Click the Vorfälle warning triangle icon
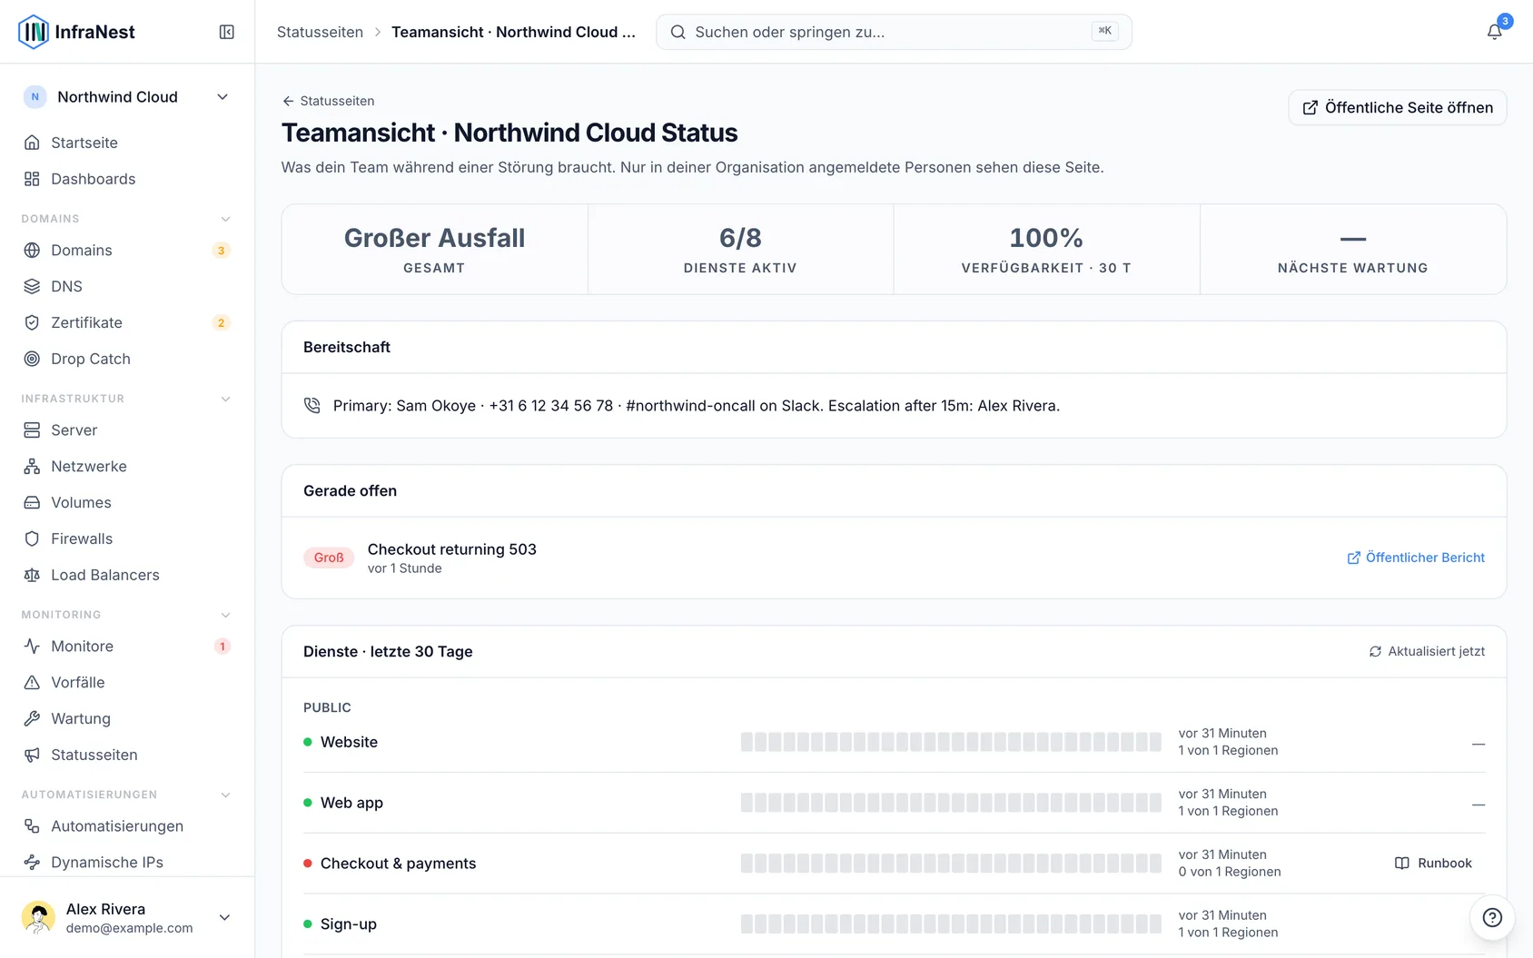Image resolution: width=1533 pixels, height=958 pixels. point(32,682)
